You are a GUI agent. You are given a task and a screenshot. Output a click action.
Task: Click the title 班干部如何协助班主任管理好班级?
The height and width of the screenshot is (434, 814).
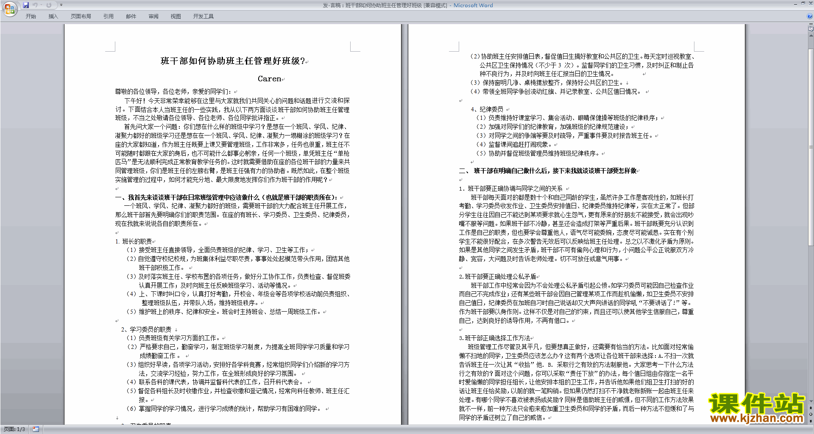(233, 61)
